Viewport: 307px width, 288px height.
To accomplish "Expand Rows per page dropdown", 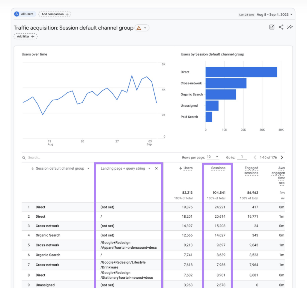I will point(213,157).
